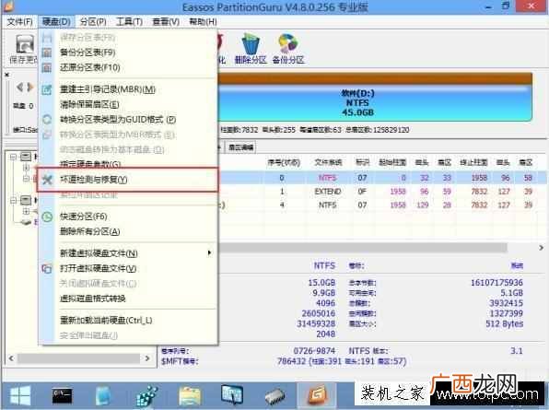Click the volume serial 0726-9874

314,351
